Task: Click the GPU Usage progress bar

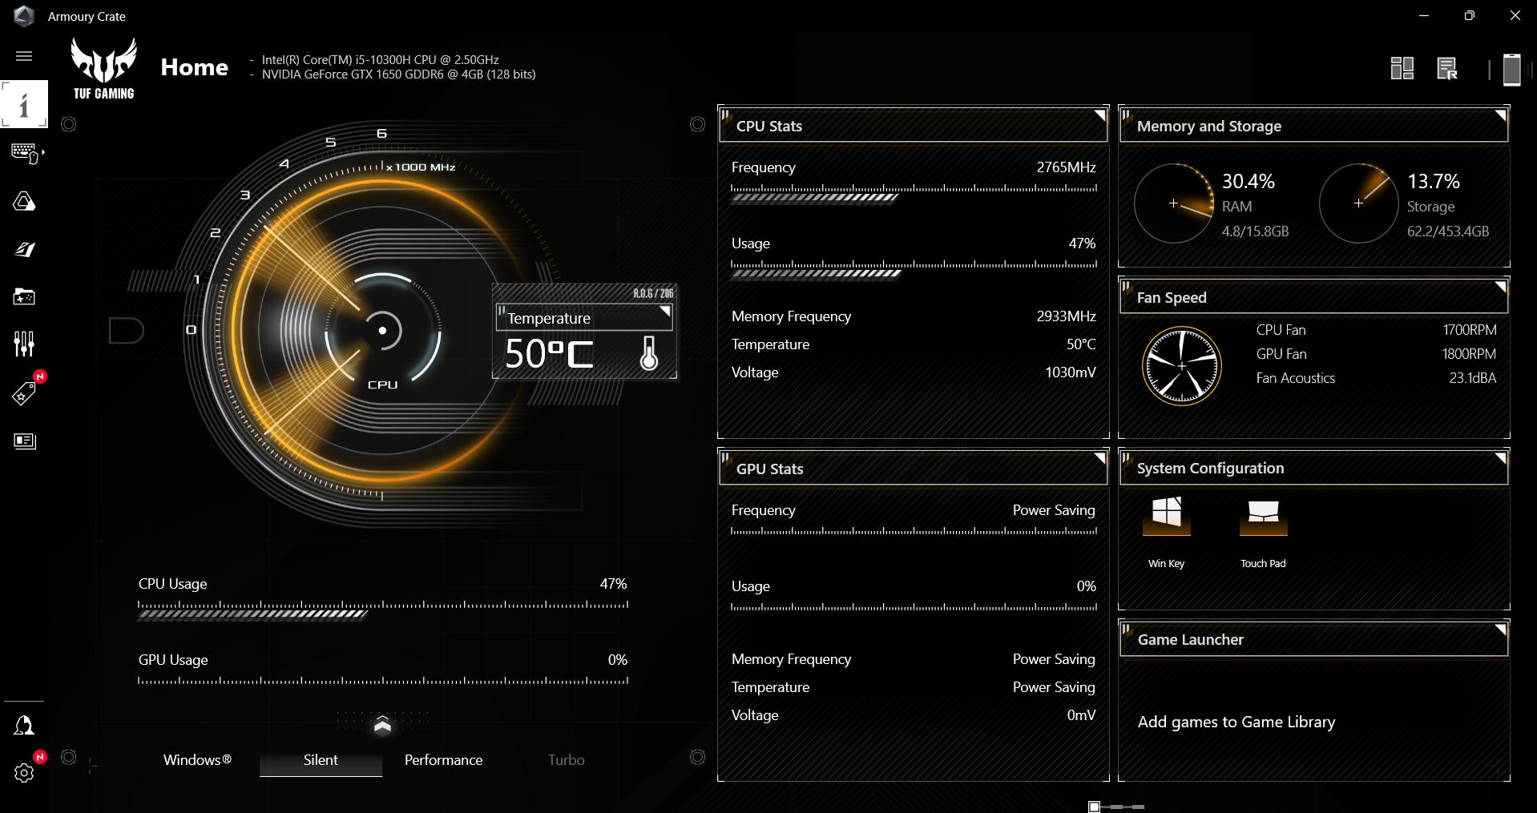Action: [383, 682]
